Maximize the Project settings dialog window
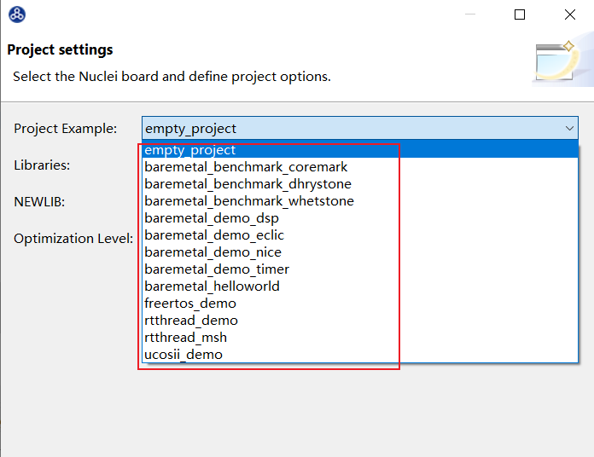This screenshot has height=457, width=594. [x=520, y=14]
